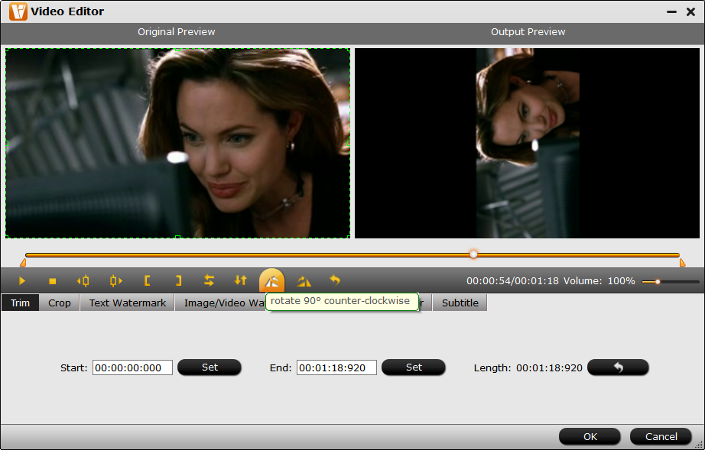
Task: Click Set button next to End time
Action: coord(414,367)
